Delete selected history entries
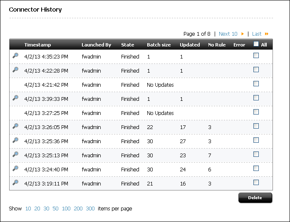 255,198
